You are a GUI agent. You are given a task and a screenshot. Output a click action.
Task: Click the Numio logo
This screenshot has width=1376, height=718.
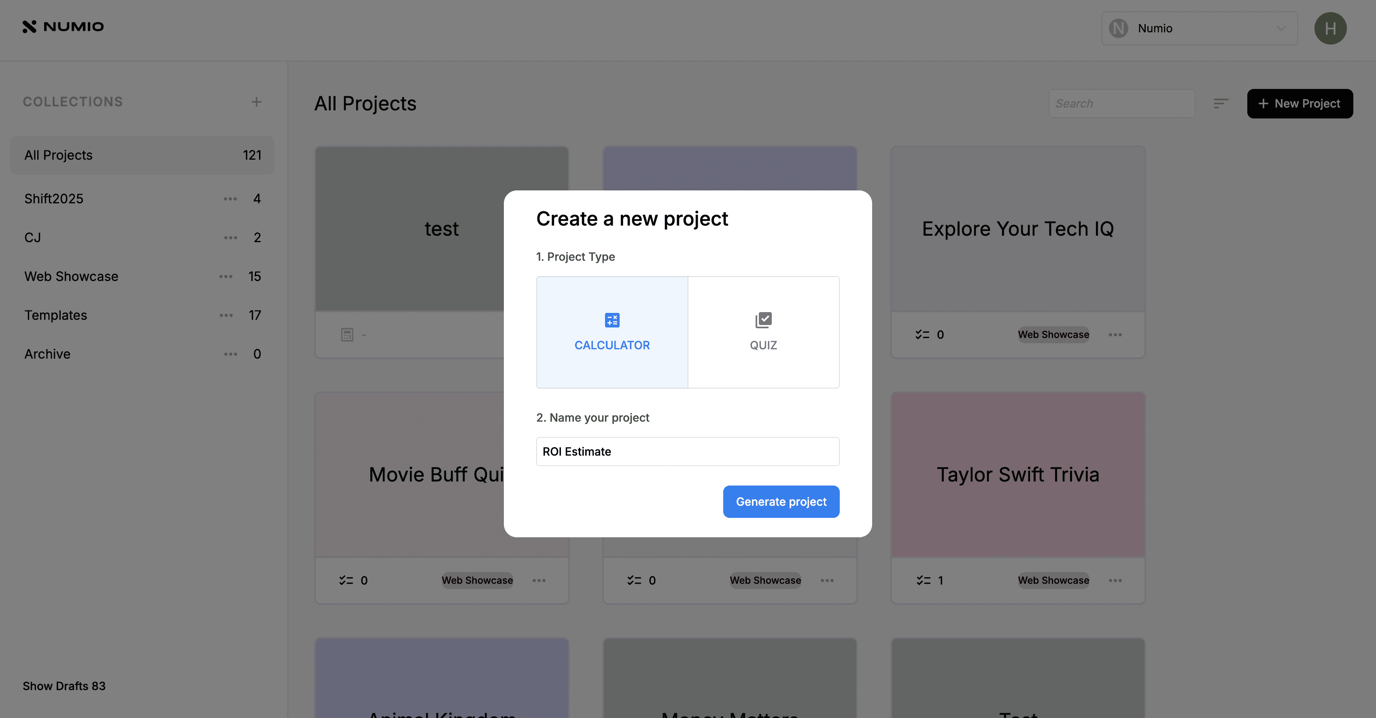(63, 27)
